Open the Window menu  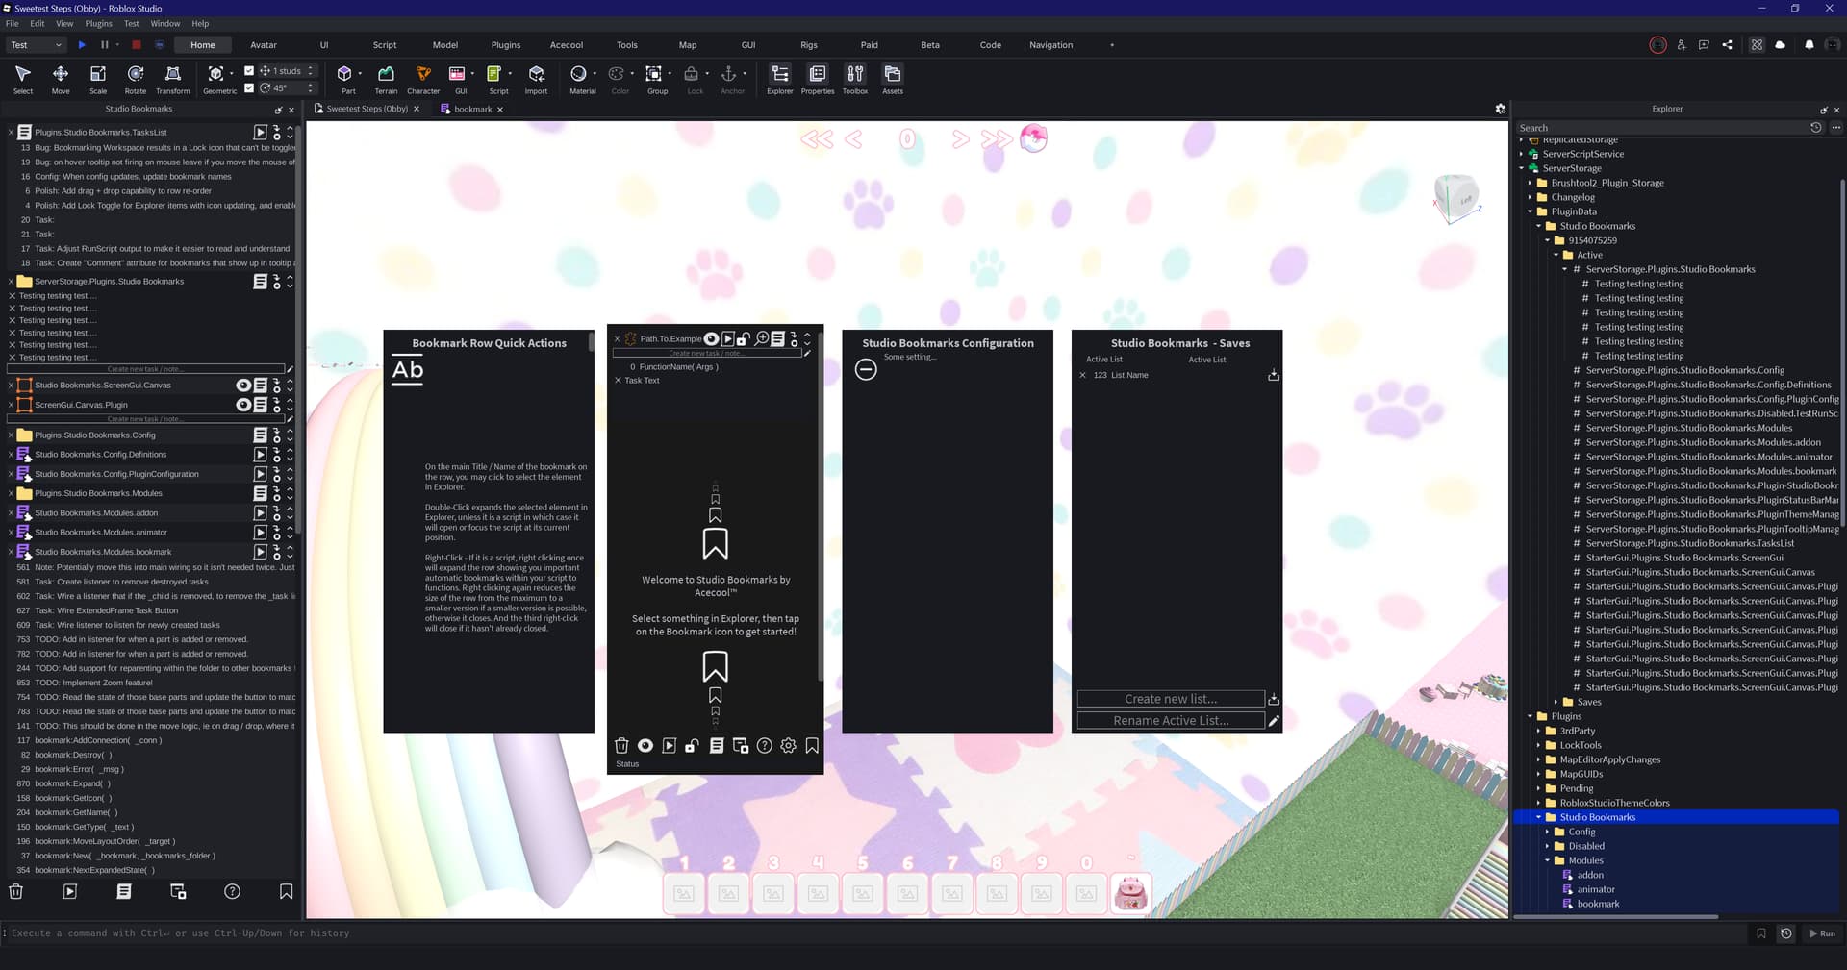click(x=165, y=23)
